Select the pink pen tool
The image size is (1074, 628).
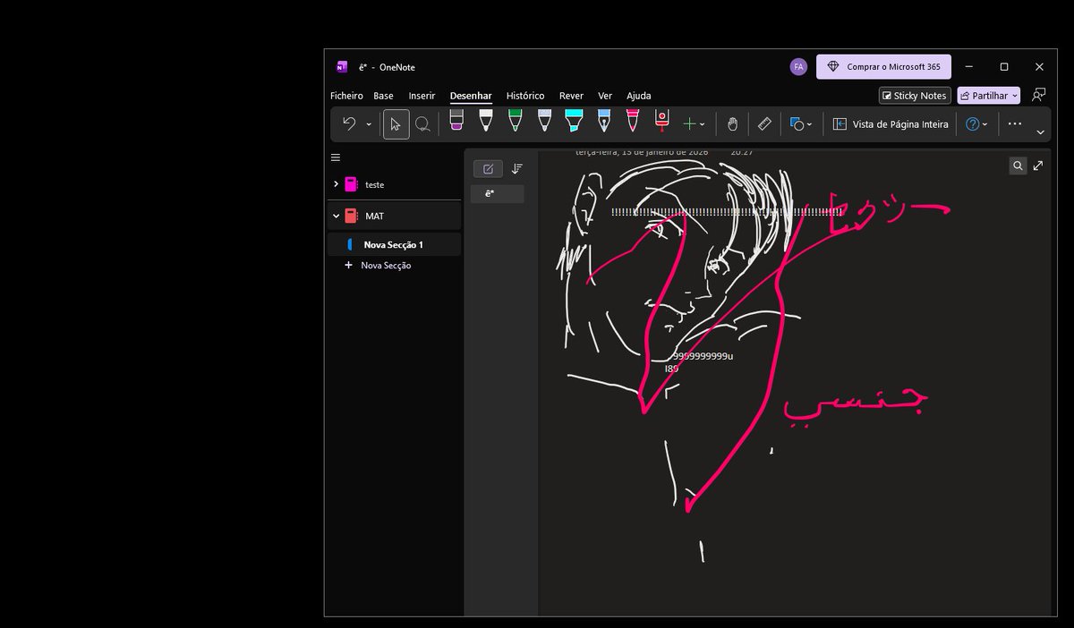(x=633, y=121)
